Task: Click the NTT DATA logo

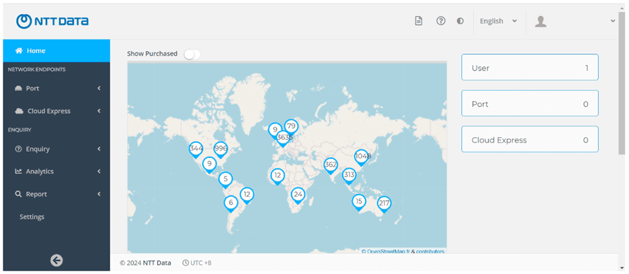Action: coord(52,21)
